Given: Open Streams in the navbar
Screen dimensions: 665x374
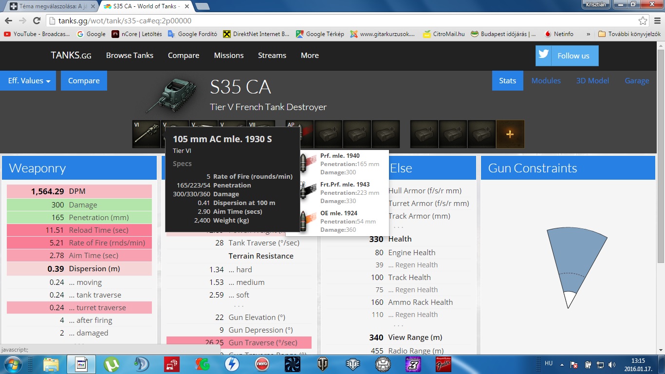Looking at the screenshot, I should point(272,56).
